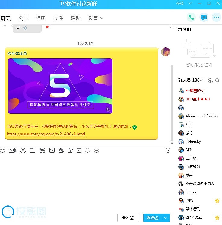Open the touying.com activity link
222x225 pixels.
46,134
